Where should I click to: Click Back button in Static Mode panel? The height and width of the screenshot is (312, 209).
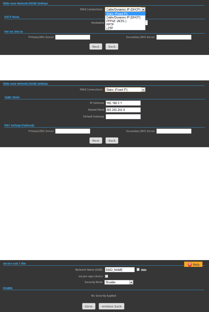click(112, 141)
